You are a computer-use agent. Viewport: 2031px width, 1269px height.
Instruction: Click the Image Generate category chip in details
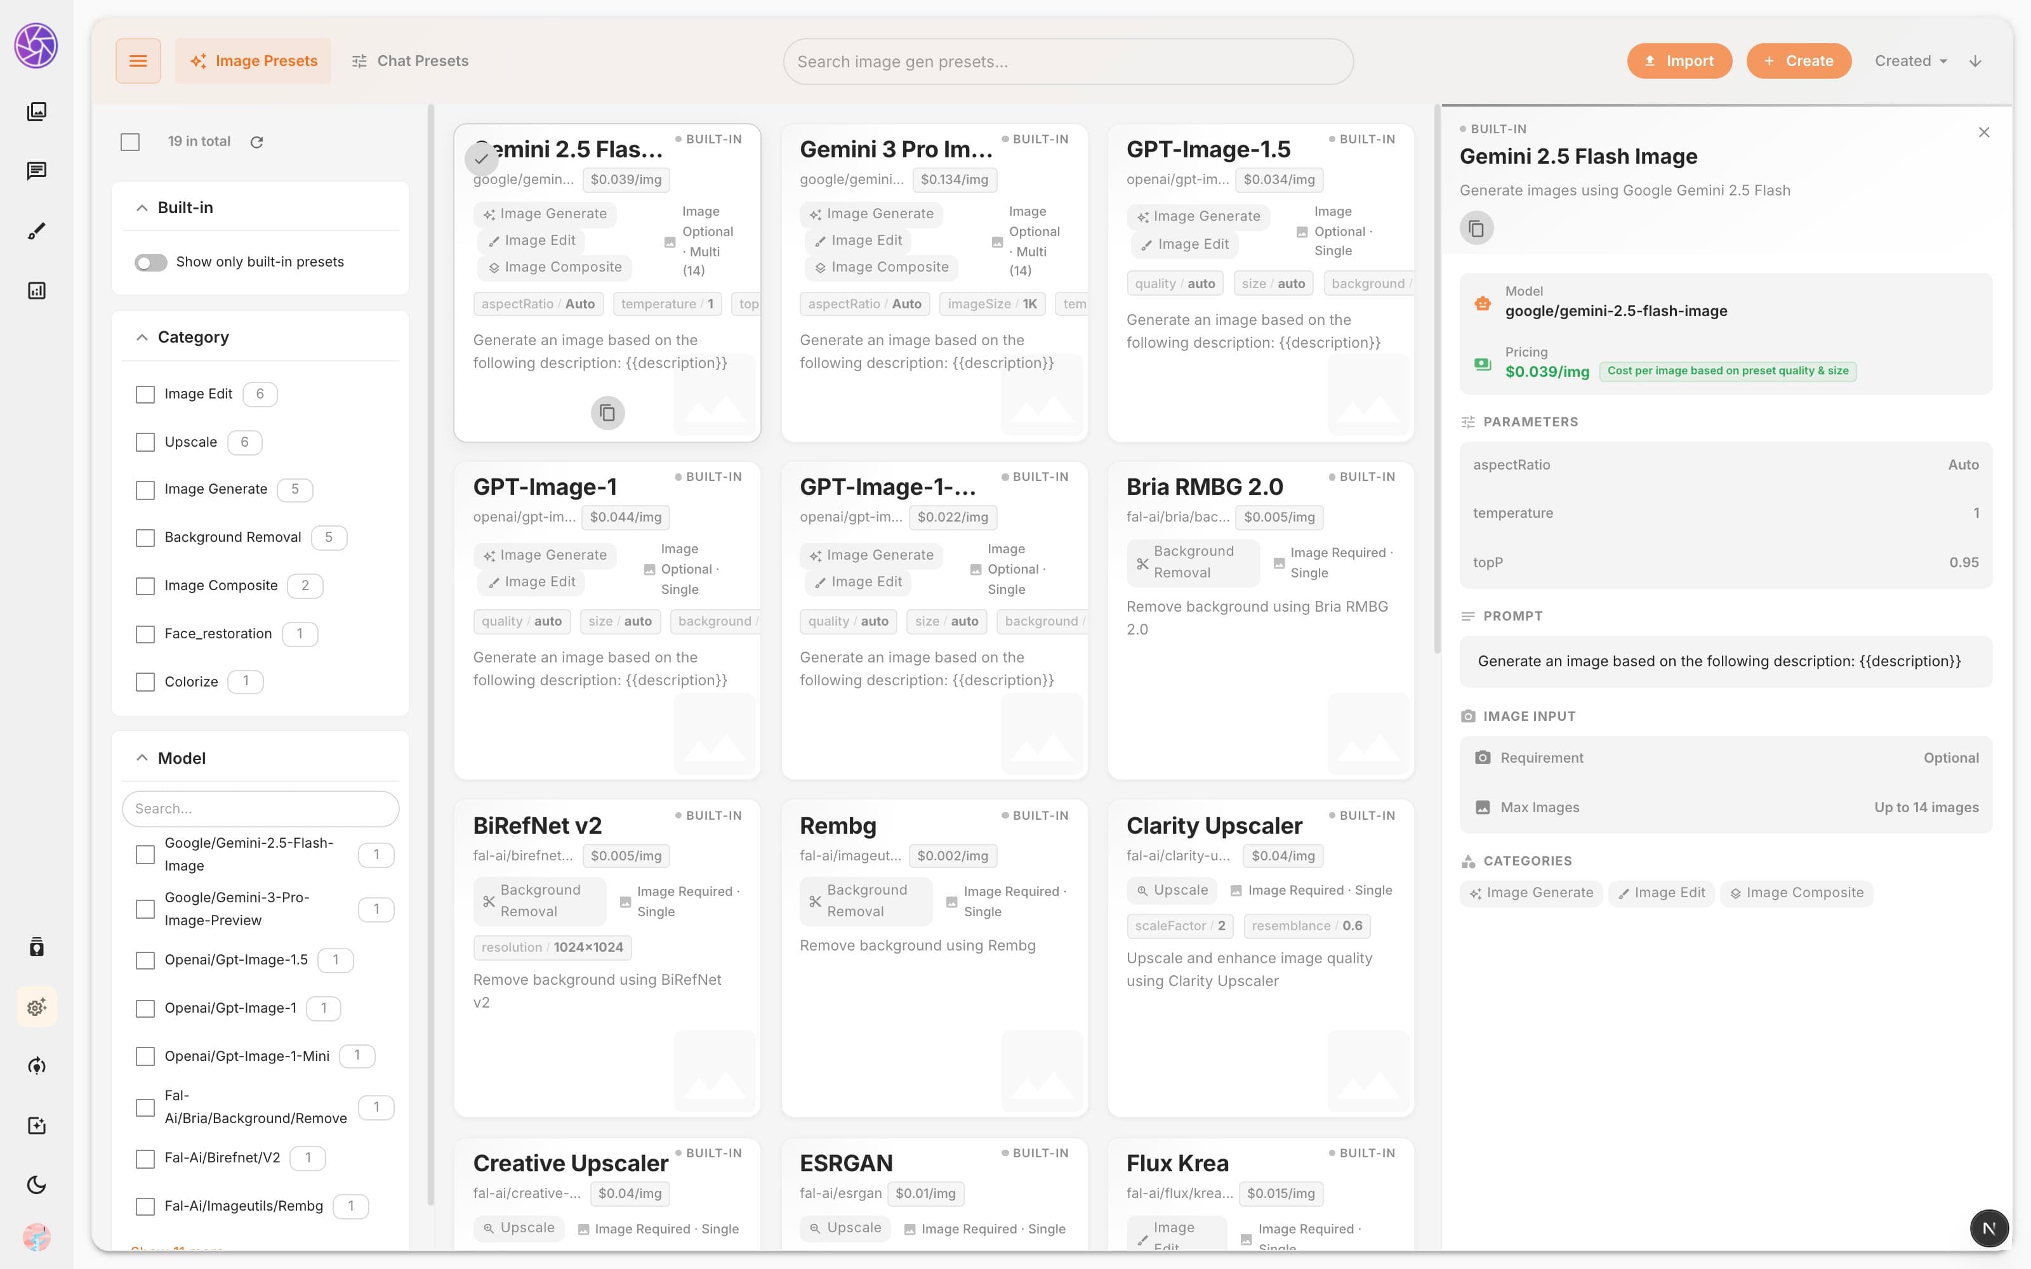[1531, 893]
